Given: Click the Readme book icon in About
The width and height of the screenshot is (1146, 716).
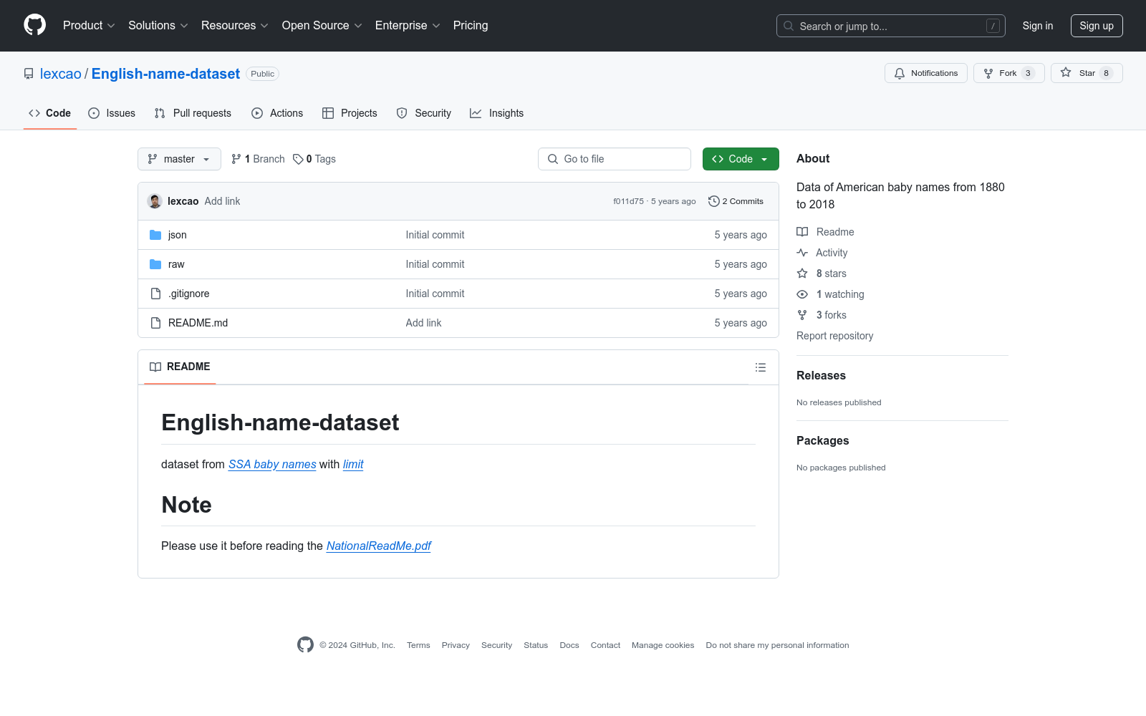Looking at the screenshot, I should [802, 232].
